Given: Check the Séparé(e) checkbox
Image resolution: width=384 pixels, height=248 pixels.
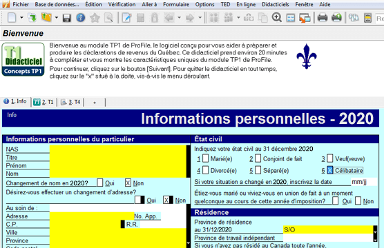Looking at the screenshot, I should [258, 170].
